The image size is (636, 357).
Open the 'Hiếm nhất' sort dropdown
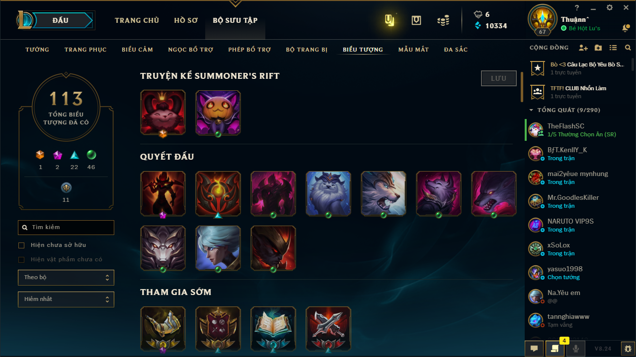pyautogui.click(x=66, y=299)
